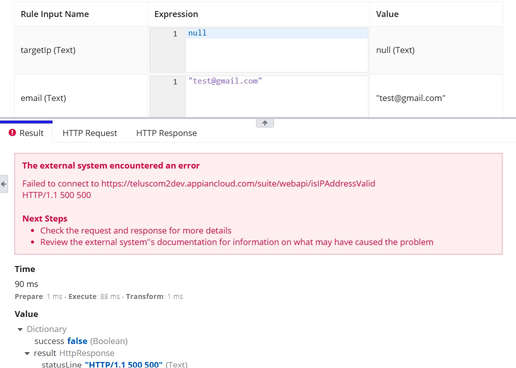
Task: Click the Rule Input Name column header
Action: click(54, 14)
